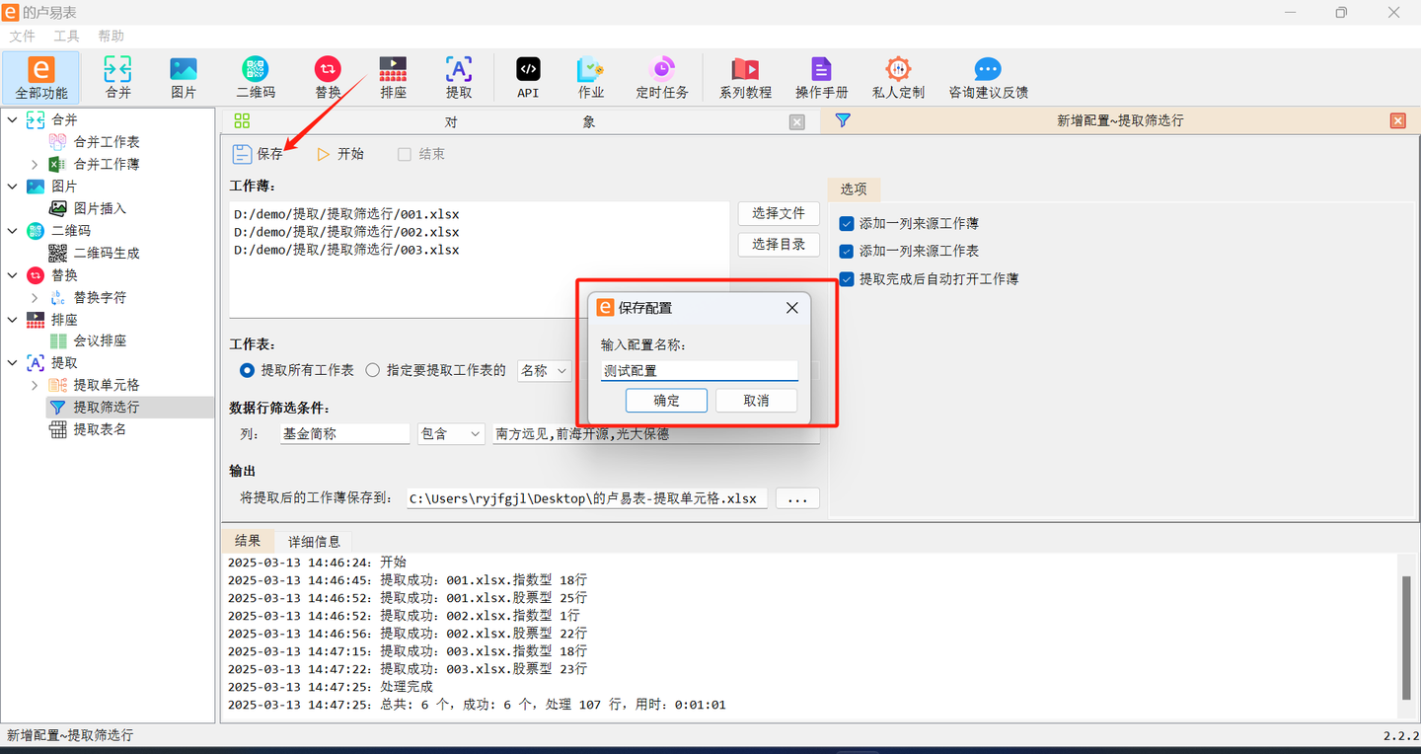Open the 帮助 menu
Viewport: 1421px width, 754px height.
111,36
